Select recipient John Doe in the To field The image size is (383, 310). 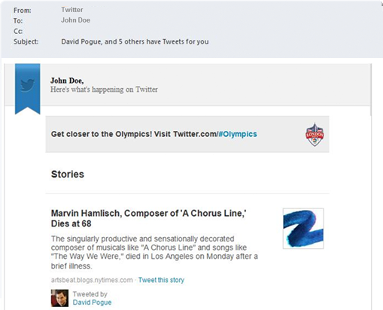pyautogui.click(x=75, y=20)
